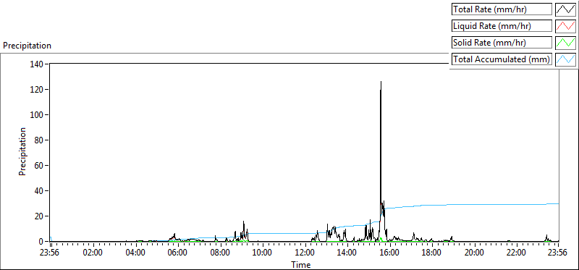Select the Total Accumulated (mm) legend label
The width and height of the screenshot is (579, 270).
(x=502, y=59)
